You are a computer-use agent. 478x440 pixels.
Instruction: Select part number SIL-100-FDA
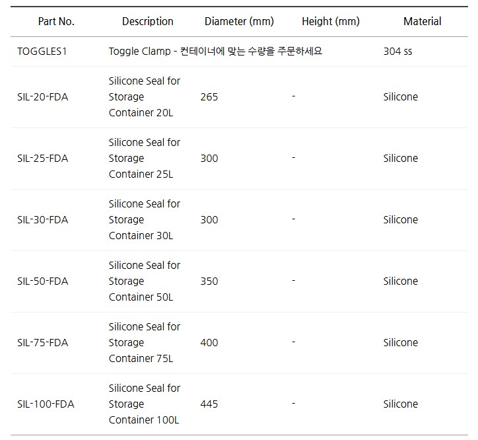(x=46, y=404)
